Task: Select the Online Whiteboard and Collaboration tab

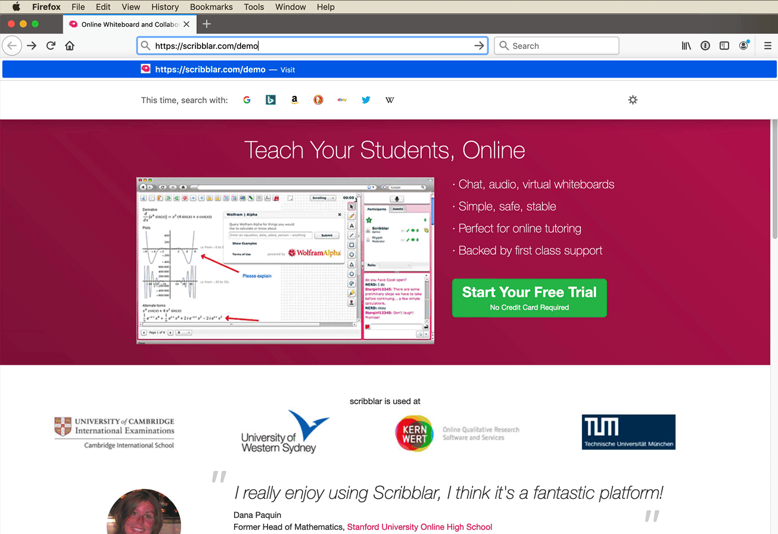Action: (x=129, y=24)
